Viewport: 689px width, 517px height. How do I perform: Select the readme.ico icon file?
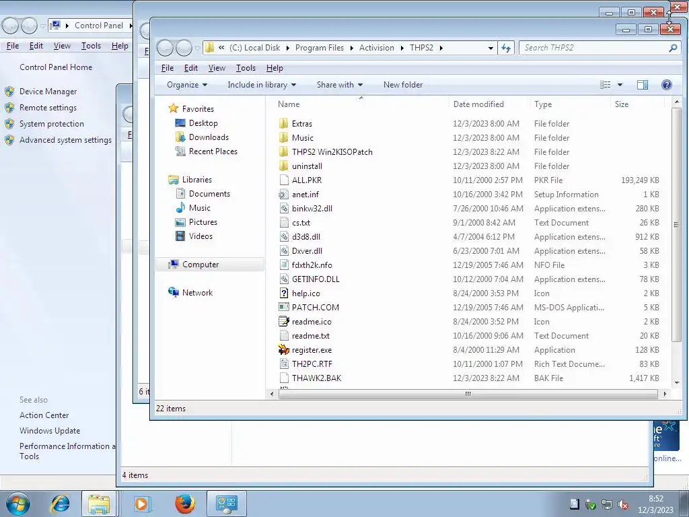284,321
